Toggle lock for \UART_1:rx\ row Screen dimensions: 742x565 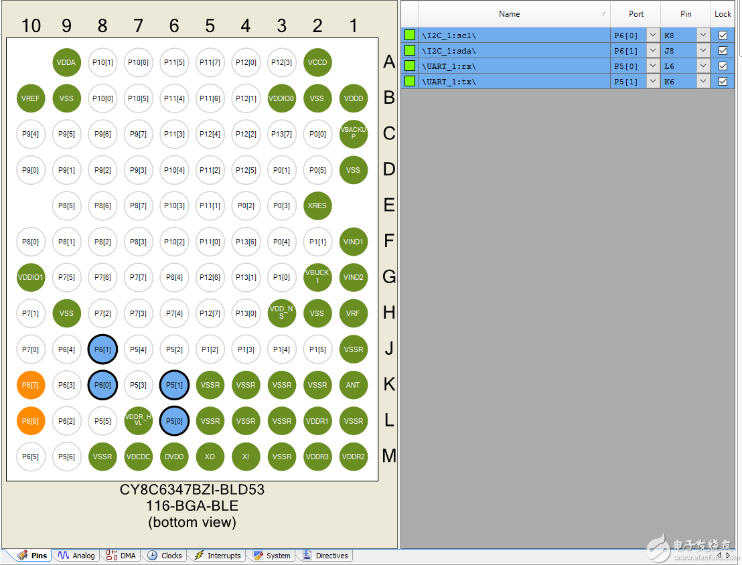[723, 66]
